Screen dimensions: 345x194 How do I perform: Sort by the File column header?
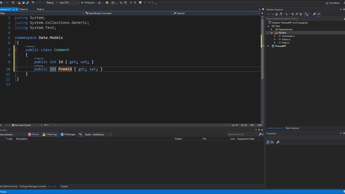pos(204,139)
